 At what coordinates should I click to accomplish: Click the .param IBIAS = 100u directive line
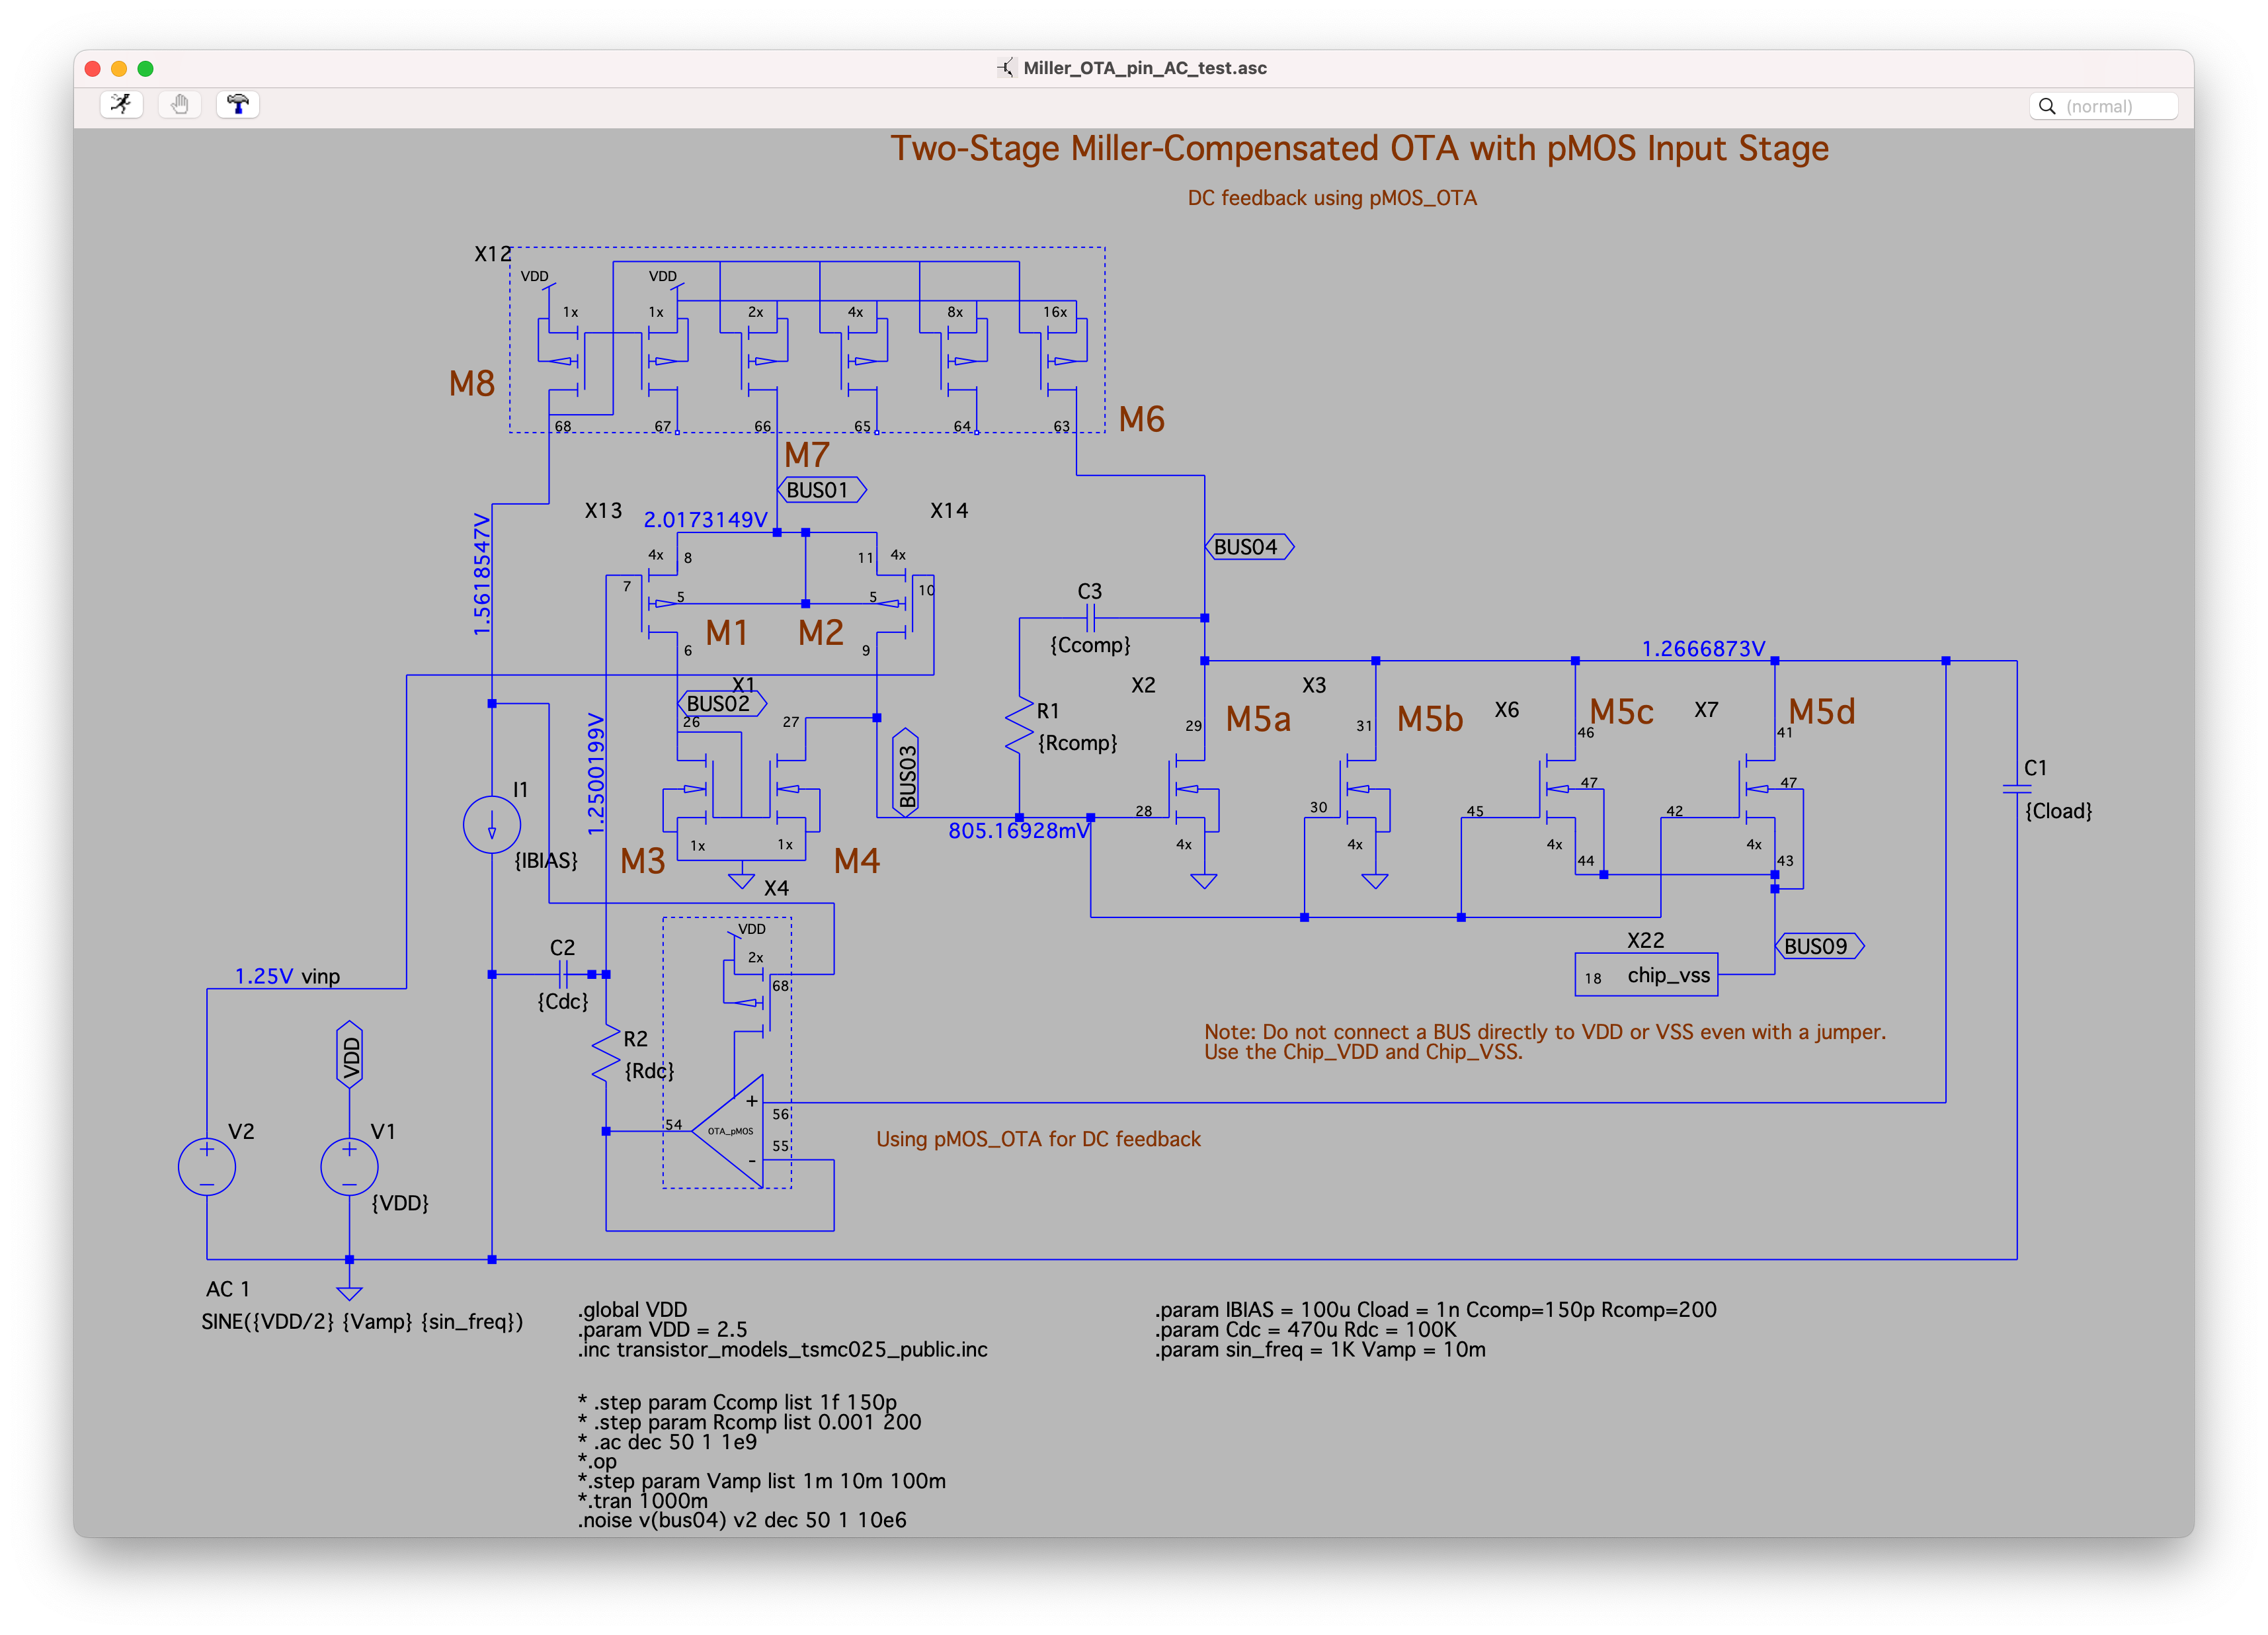(x=1435, y=1310)
